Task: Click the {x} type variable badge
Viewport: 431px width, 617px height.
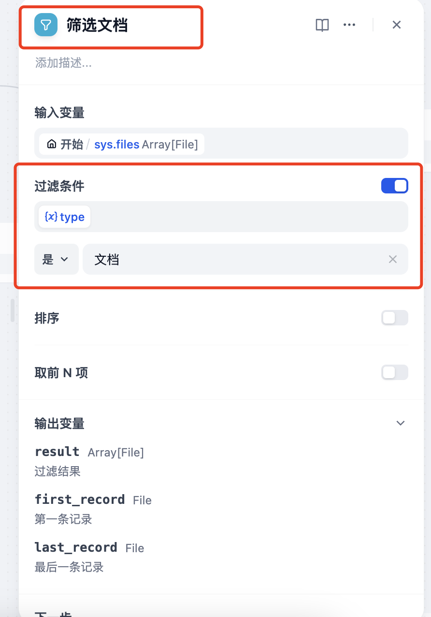Action: [x=64, y=217]
